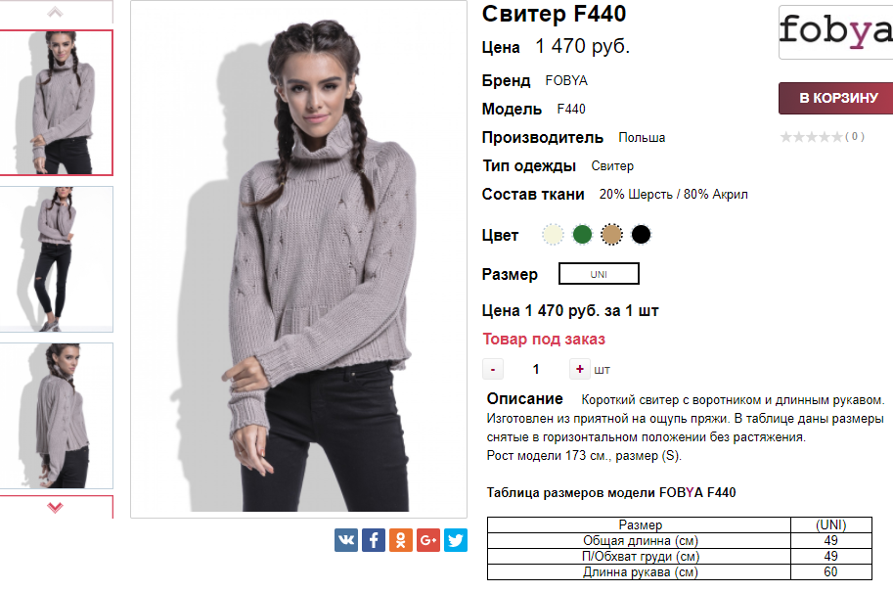This screenshot has height=592, width=893.
Task: Choose the black color swatch
Action: pyautogui.click(x=642, y=234)
